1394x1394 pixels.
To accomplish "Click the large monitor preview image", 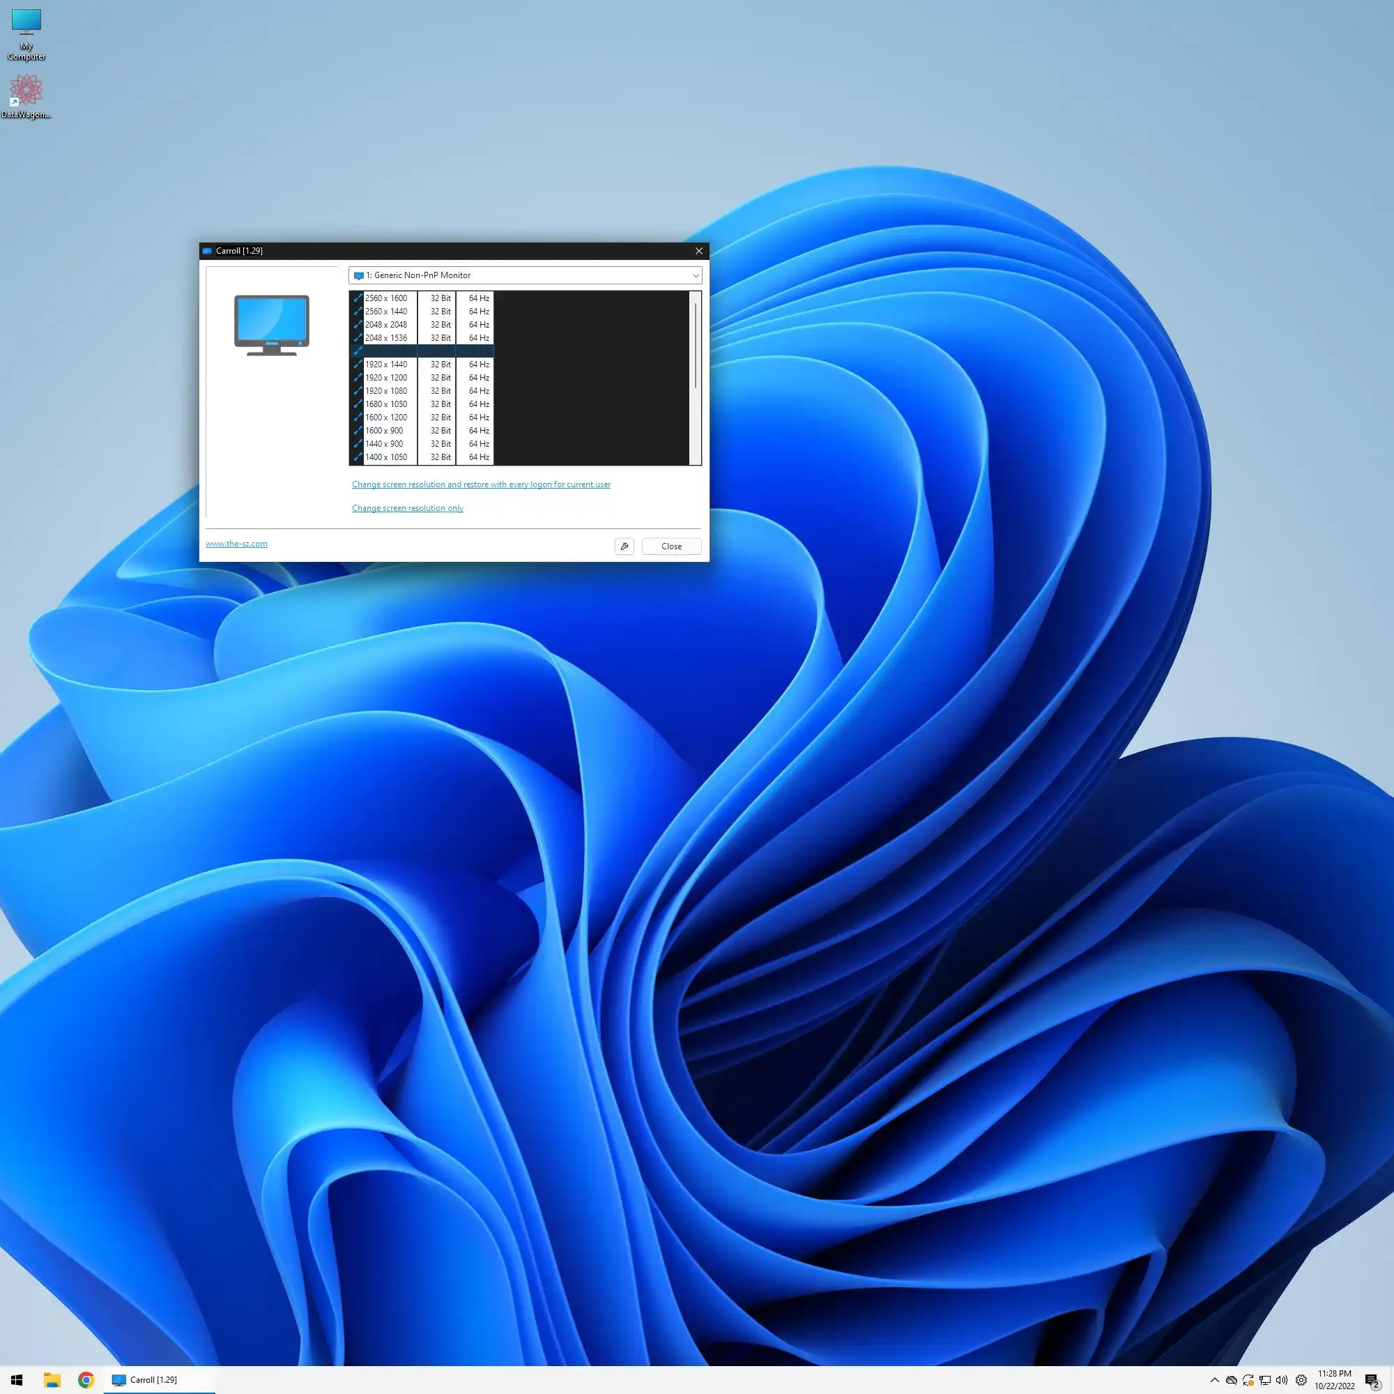I will (271, 325).
